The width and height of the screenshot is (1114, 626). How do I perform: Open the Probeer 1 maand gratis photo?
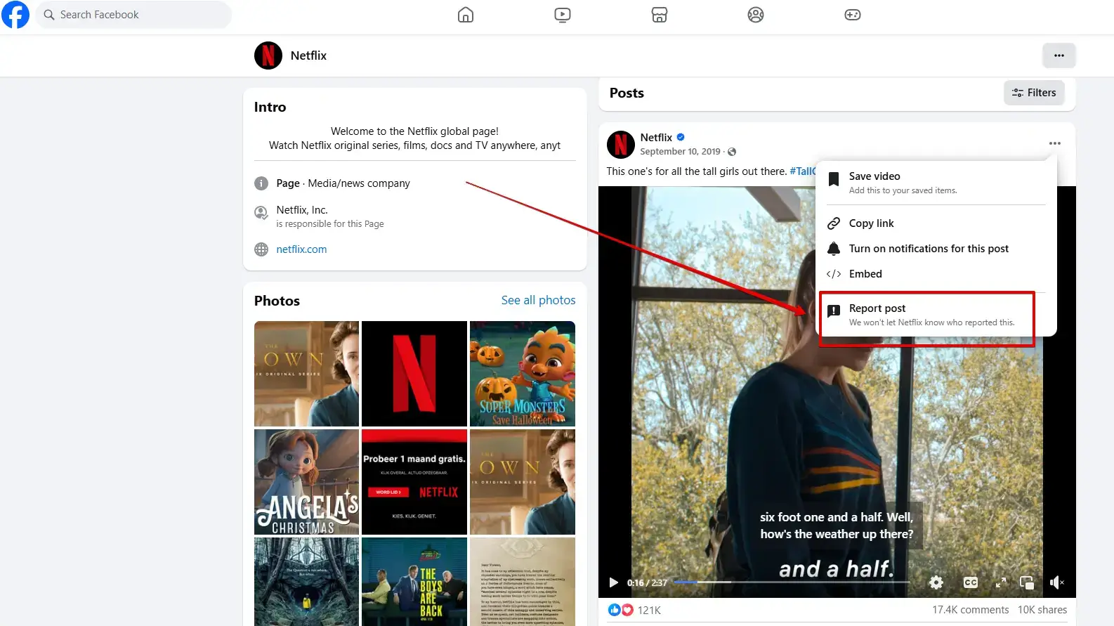tap(414, 482)
